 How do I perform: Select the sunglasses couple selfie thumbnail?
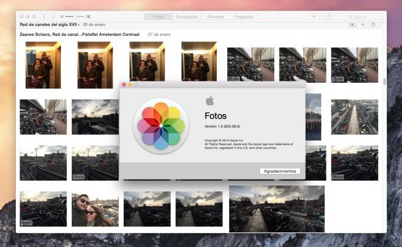tap(95, 209)
